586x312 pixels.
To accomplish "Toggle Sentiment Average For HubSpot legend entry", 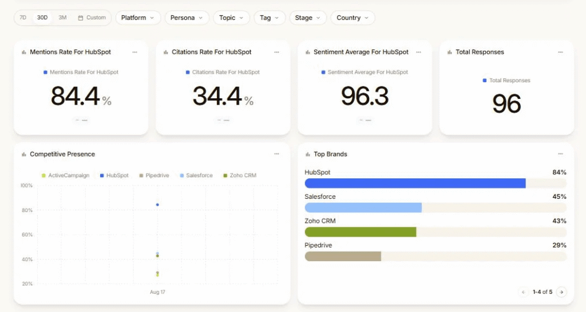I will click(365, 72).
